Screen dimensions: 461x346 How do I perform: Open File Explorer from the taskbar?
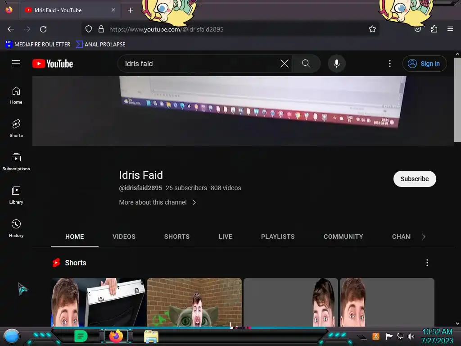click(151, 337)
